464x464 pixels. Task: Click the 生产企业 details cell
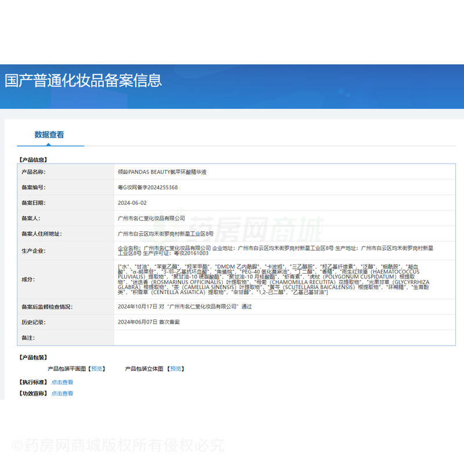coord(273,251)
